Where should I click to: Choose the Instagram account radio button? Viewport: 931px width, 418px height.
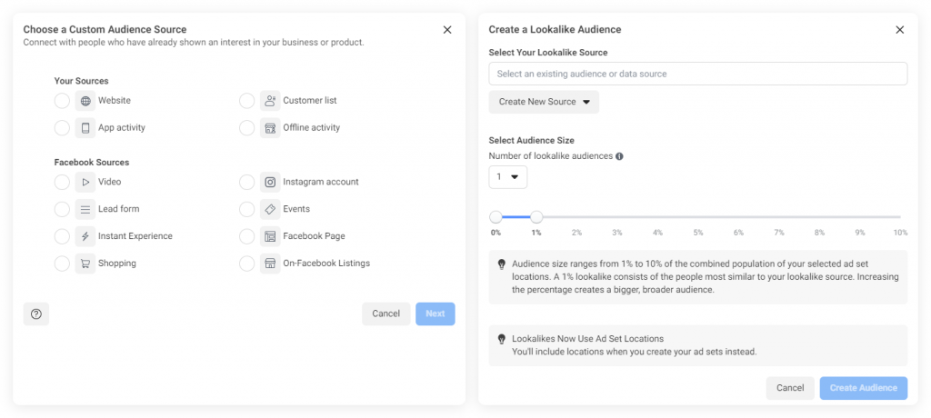247,183
